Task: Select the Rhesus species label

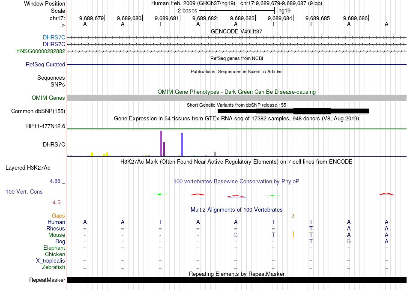Action: (56, 228)
